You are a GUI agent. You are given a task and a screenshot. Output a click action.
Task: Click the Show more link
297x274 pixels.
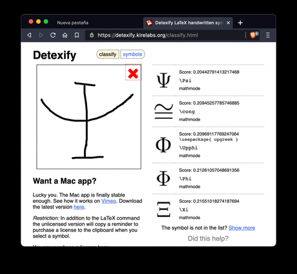(241, 228)
